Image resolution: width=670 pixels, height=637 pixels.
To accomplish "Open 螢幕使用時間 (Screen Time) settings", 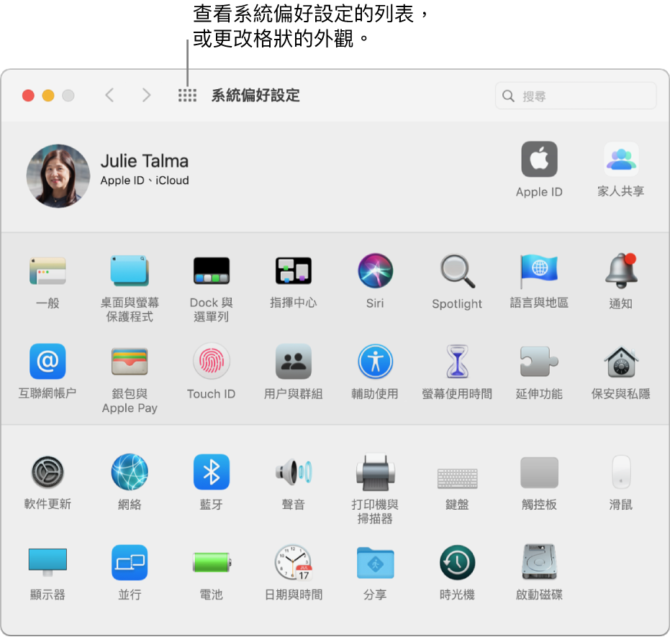I will coord(457,361).
